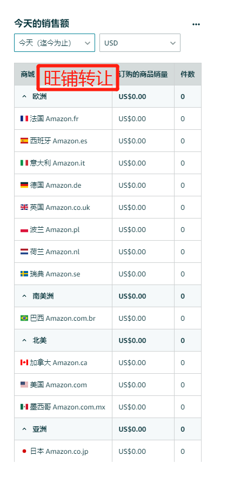Open the three-dot more options menu

(196, 24)
